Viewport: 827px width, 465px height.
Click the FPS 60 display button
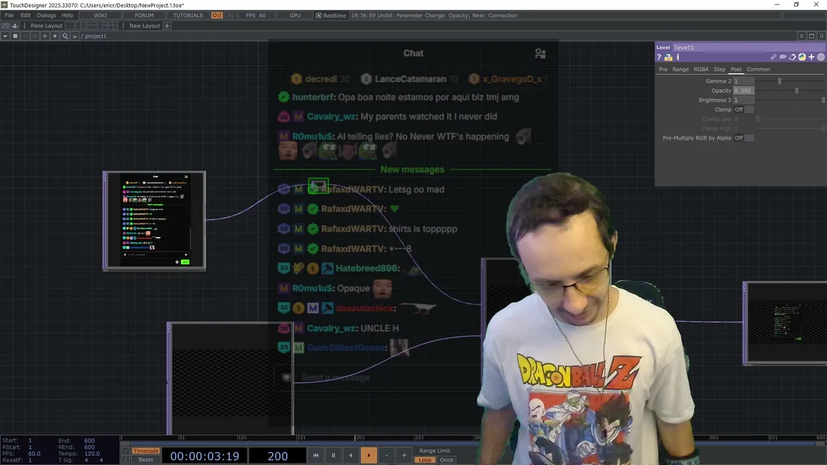(256, 15)
